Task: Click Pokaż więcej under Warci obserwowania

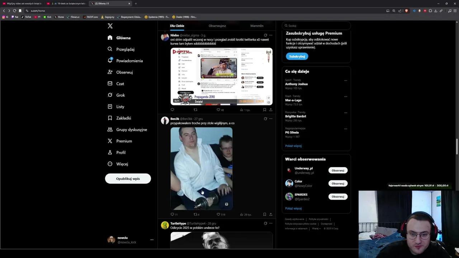Action: pos(293,208)
